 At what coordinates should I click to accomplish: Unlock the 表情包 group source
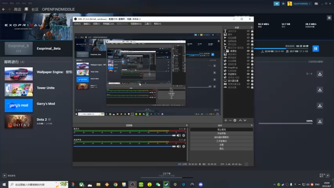pos(252,51)
